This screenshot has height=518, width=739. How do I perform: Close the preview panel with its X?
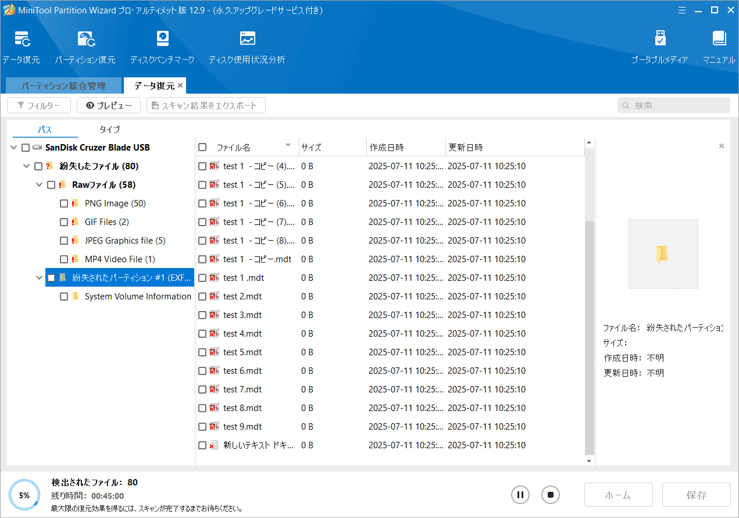(722, 146)
